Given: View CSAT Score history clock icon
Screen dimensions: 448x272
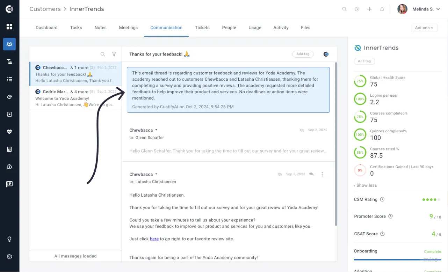Looking at the screenshot, I should pyautogui.click(x=383, y=234).
